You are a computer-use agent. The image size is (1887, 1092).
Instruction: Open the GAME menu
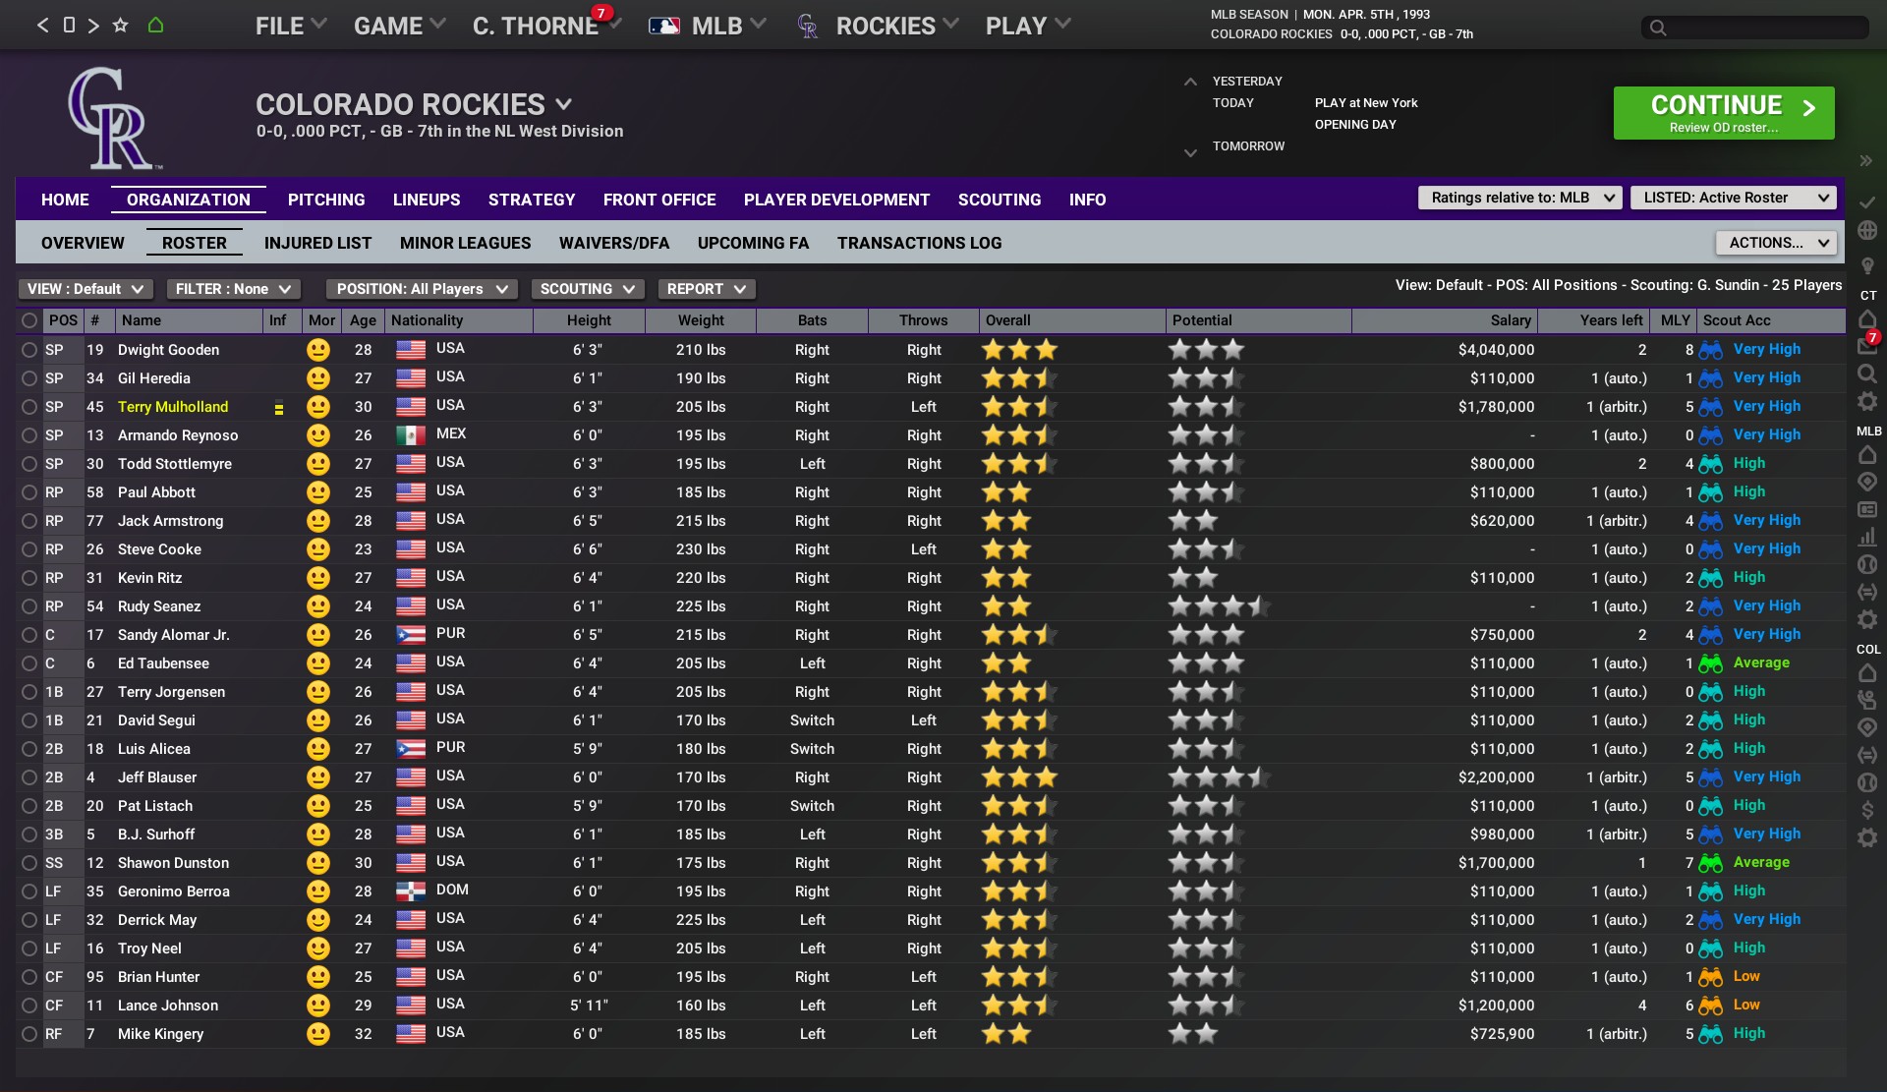(399, 27)
